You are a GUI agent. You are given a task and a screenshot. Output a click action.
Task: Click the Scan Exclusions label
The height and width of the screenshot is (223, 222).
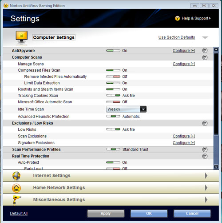pos(32,136)
